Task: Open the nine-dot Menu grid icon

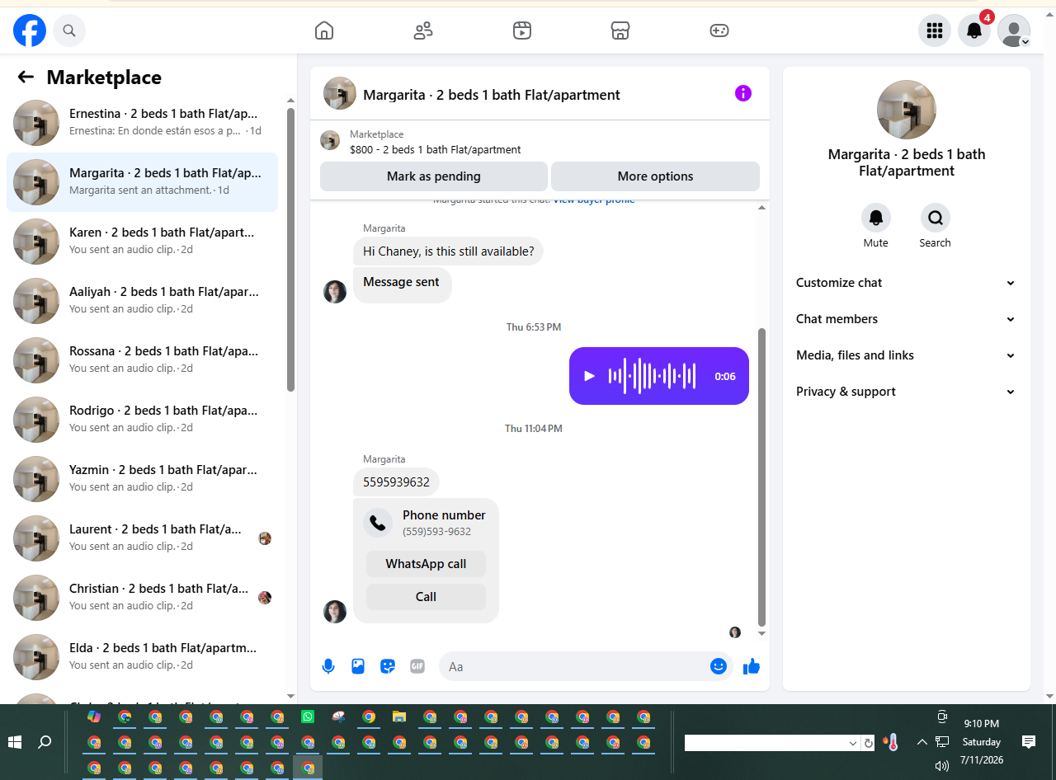Action: tap(935, 31)
